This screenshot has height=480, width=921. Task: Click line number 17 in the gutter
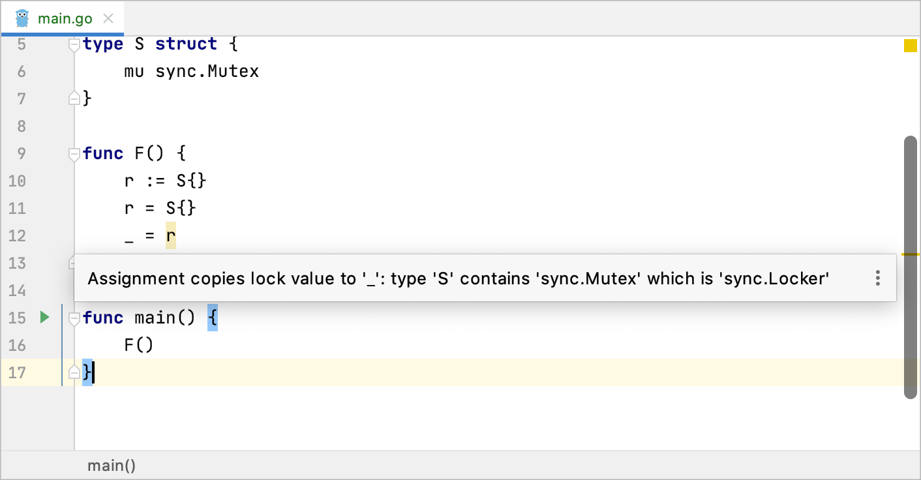(x=17, y=372)
